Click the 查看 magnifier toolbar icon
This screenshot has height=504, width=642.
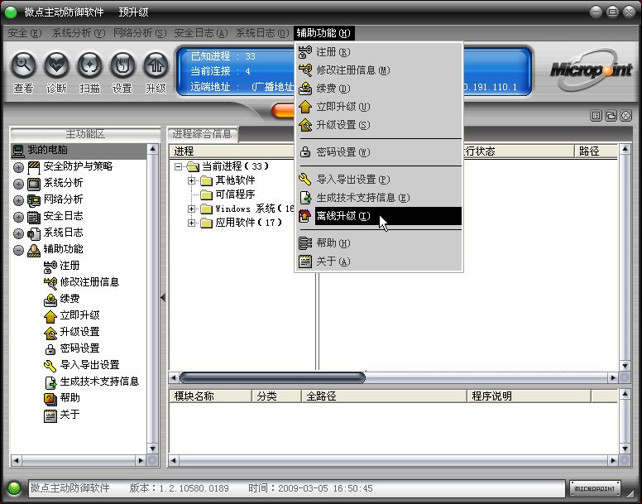(23, 65)
